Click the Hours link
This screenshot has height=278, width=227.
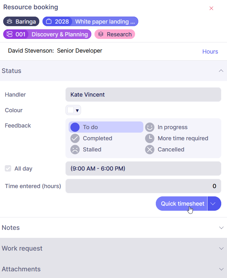[x=210, y=52]
